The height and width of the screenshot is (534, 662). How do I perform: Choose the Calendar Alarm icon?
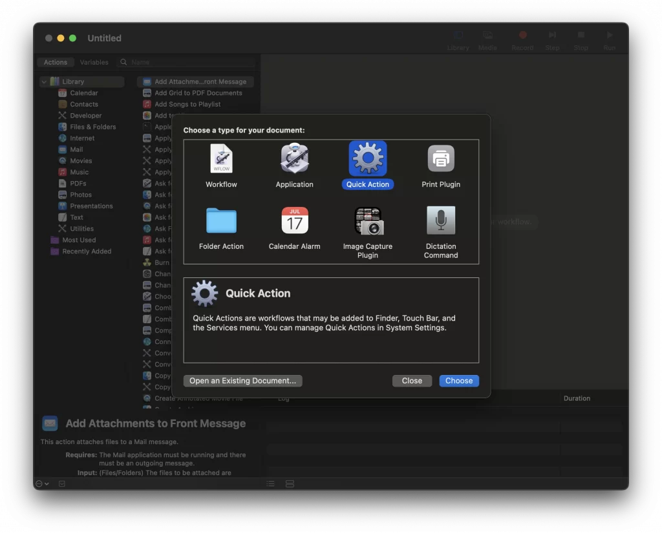pos(295,221)
